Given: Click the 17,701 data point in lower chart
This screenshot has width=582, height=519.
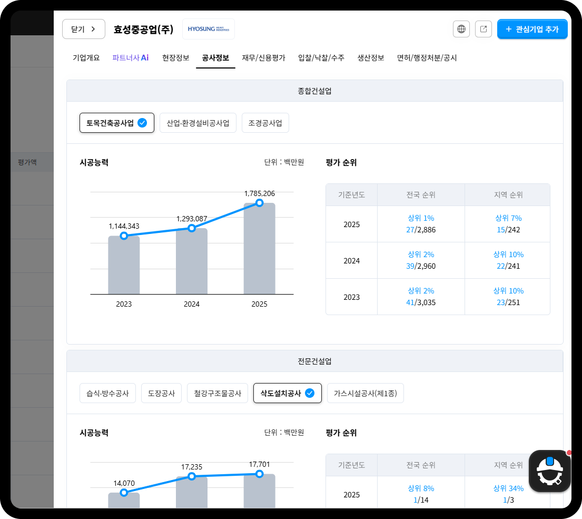Looking at the screenshot, I should pos(260,474).
